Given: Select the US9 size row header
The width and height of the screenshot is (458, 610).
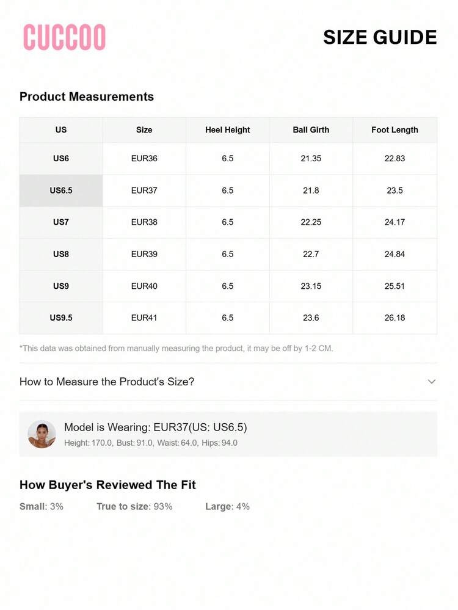Looking at the screenshot, I should 61,286.
